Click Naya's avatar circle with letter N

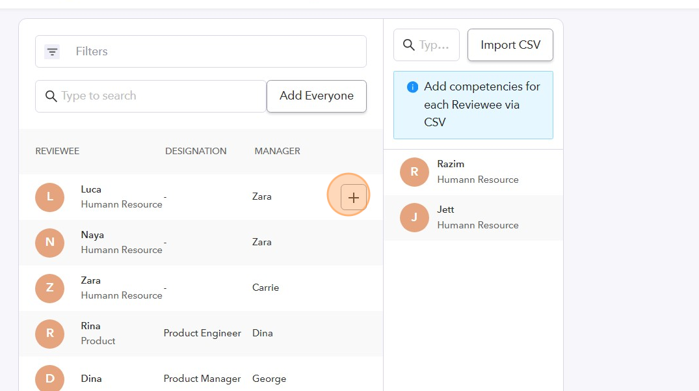point(49,243)
